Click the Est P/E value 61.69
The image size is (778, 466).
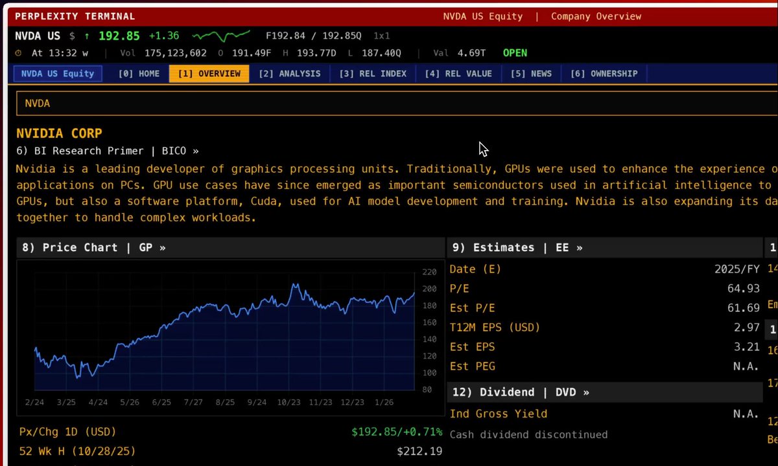coord(743,308)
